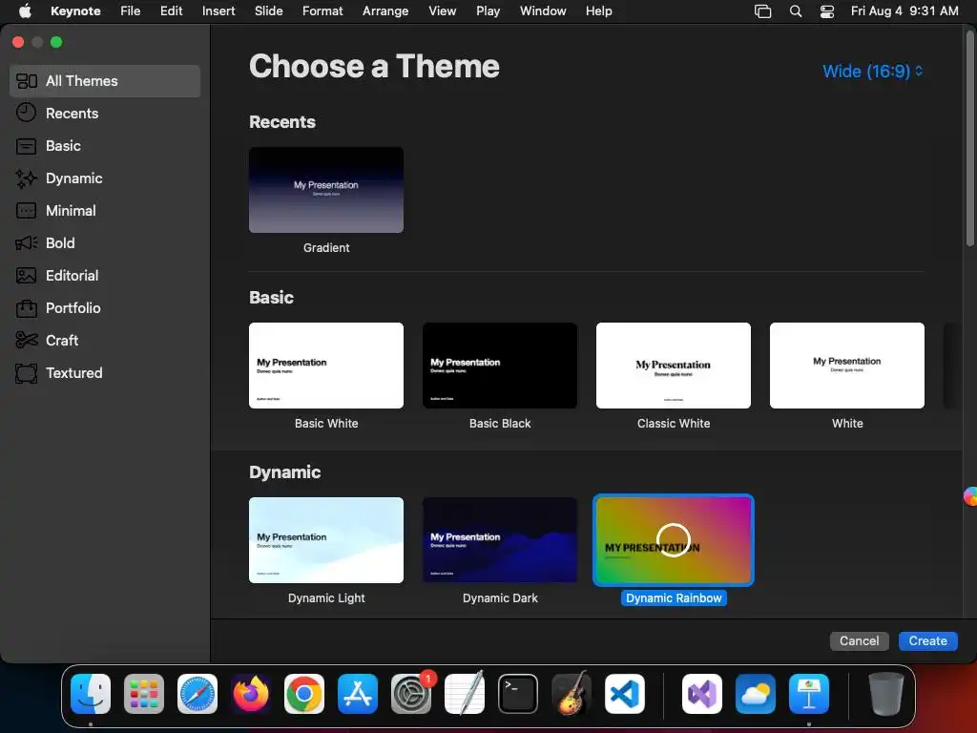This screenshot has height=733, width=977.
Task: Open Spotlight search in menu bar
Action: point(796,11)
